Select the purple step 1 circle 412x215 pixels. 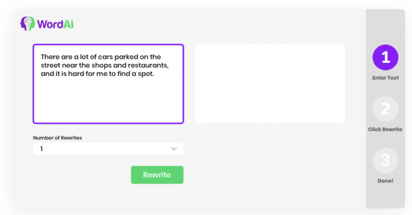pyautogui.click(x=385, y=57)
